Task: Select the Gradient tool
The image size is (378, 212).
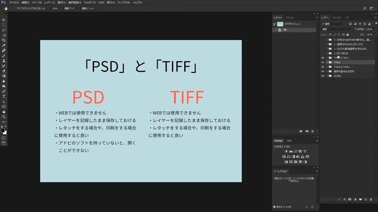Action: click(4, 76)
